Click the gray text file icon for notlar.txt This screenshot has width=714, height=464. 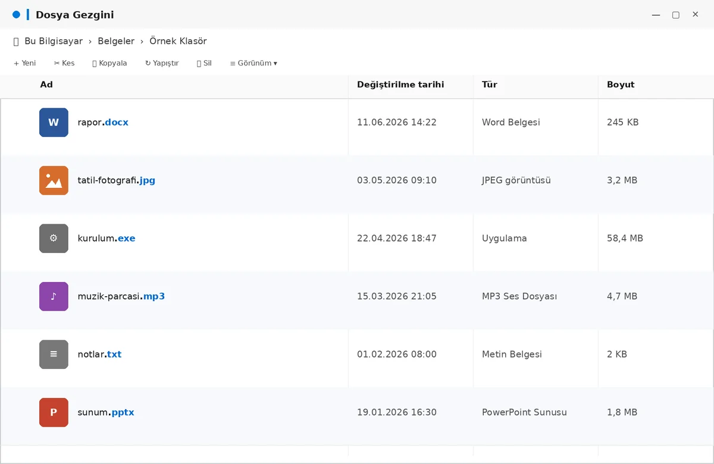(x=54, y=355)
